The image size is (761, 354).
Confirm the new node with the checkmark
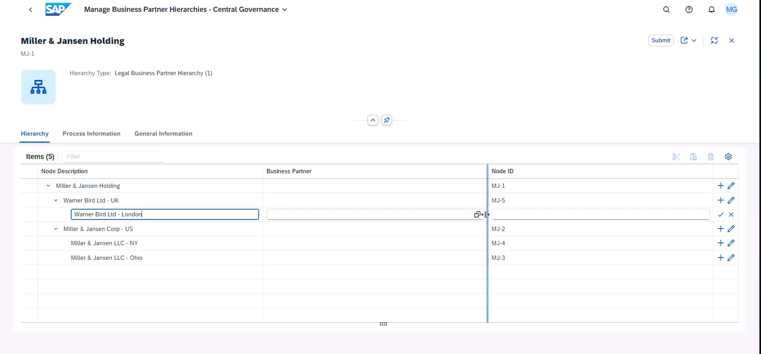721,214
